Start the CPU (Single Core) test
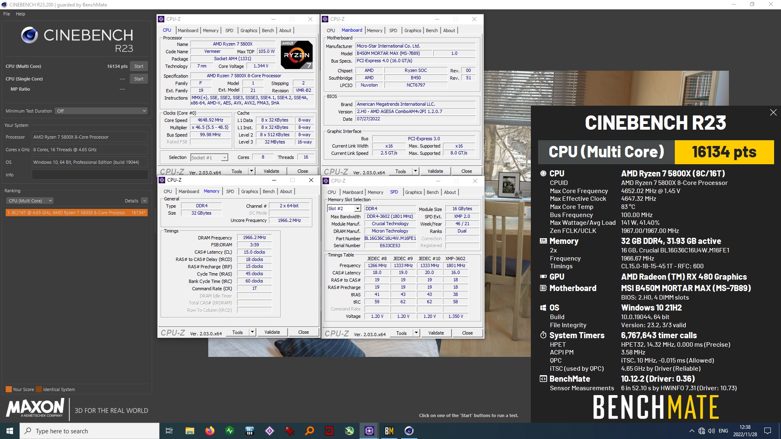Viewport: 781px width, 439px height. [139, 79]
